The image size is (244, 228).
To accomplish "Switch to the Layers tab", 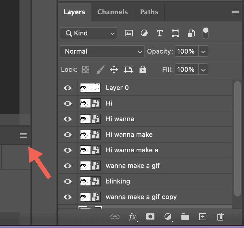I will tap(74, 12).
